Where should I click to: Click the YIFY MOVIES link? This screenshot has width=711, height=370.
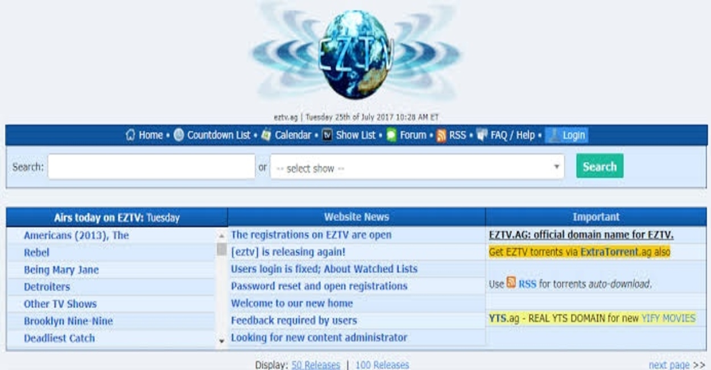668,318
